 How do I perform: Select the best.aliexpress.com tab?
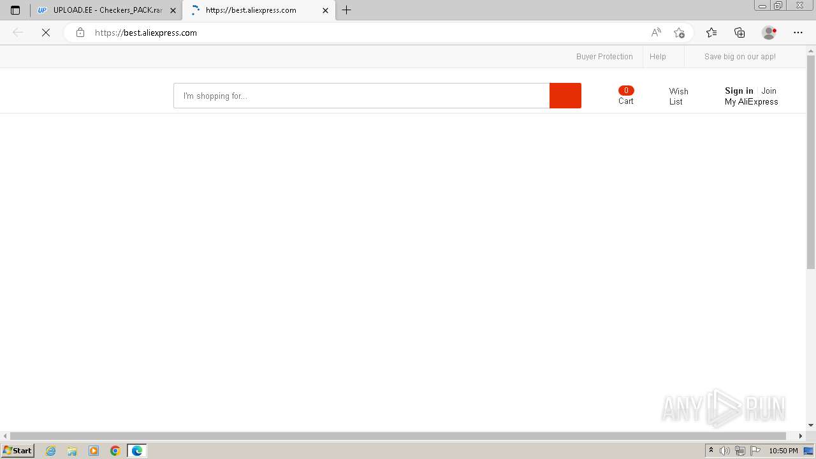click(259, 10)
